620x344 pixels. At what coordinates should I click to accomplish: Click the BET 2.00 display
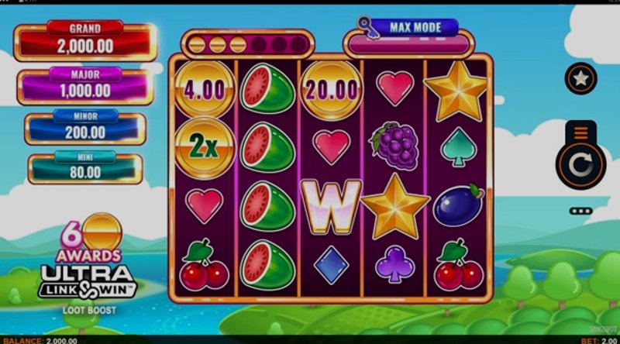[598, 341]
